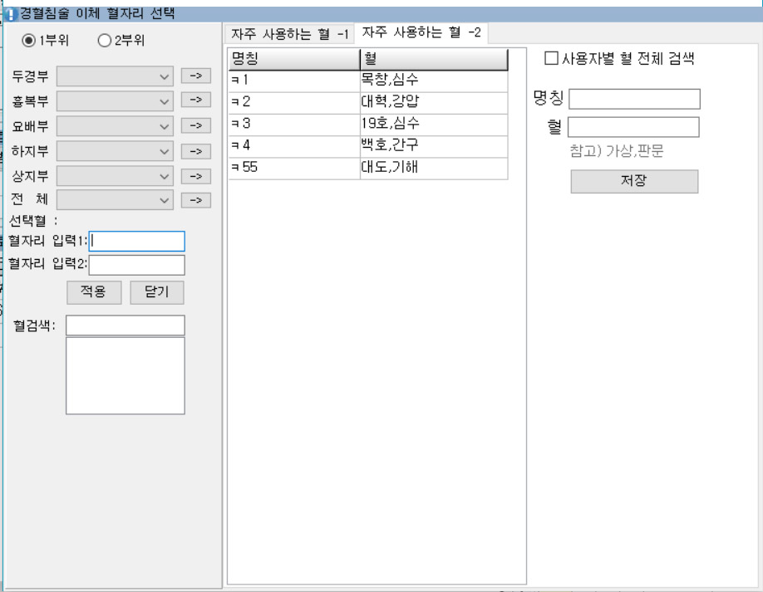
Task: Close the dialog with 닫기 button
Action: pyautogui.click(x=156, y=292)
